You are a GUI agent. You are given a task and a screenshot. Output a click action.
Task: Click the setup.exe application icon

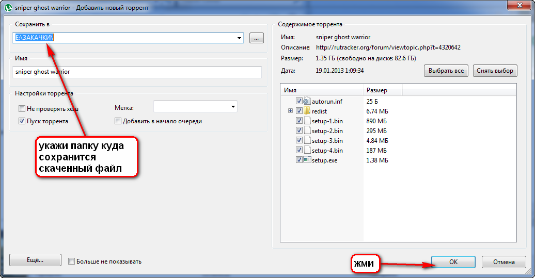pos(307,159)
